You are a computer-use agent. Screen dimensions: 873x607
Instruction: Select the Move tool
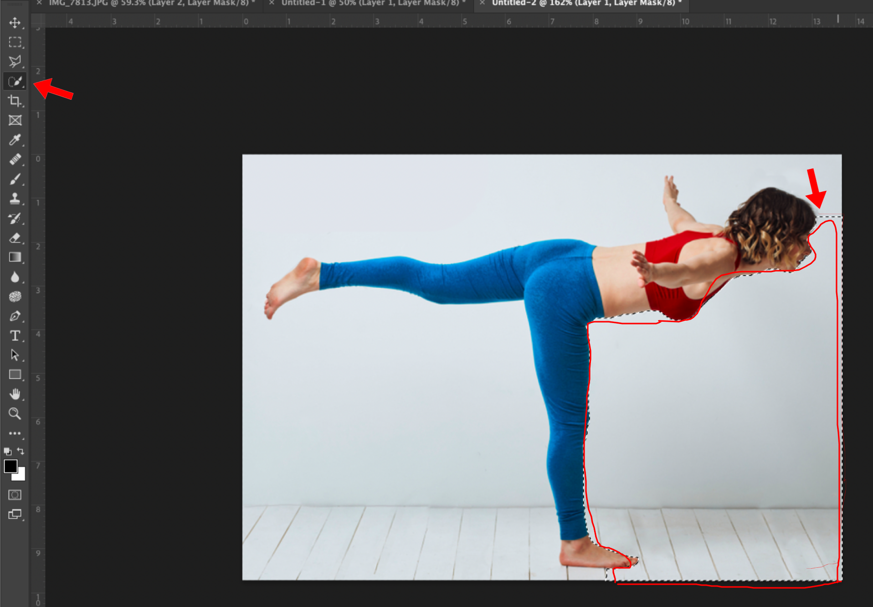[15, 22]
